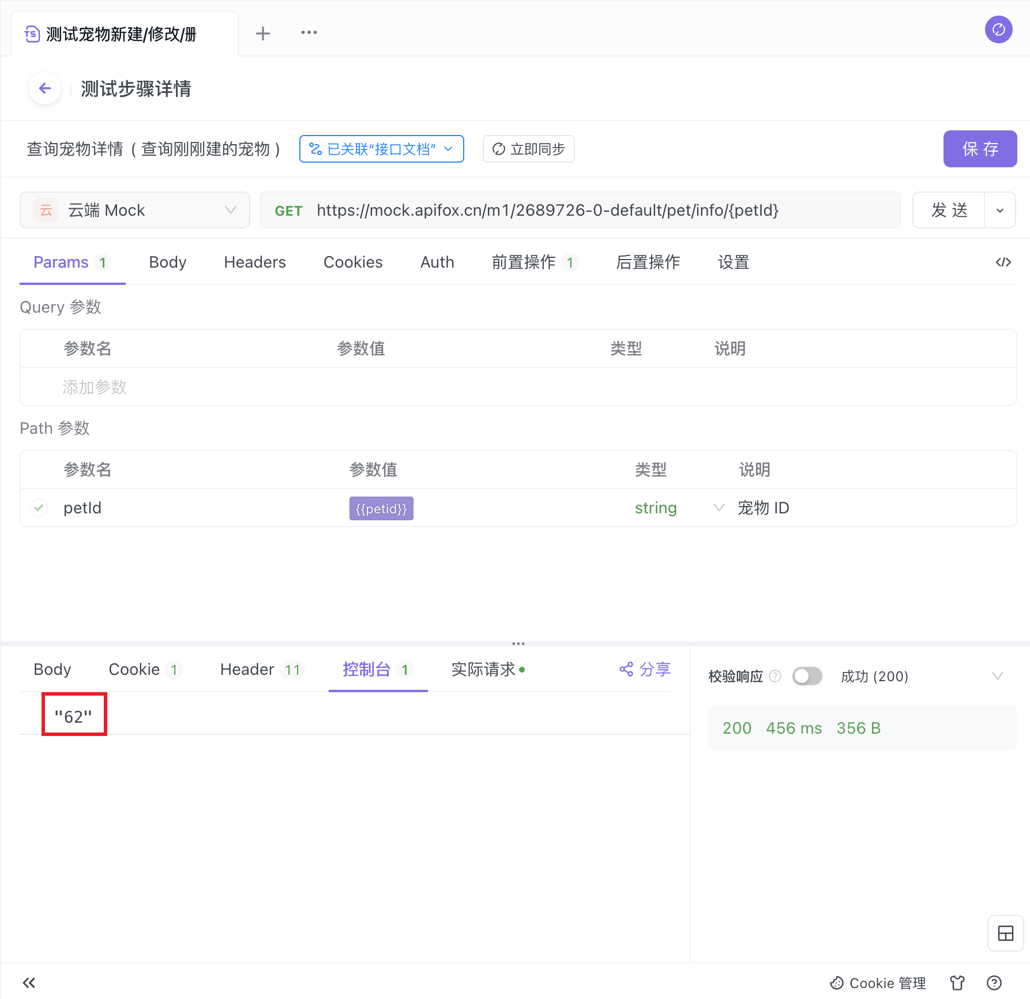This screenshot has width=1030, height=999.
Task: Open the 发送 button dropdown arrow
Action: tap(1000, 211)
